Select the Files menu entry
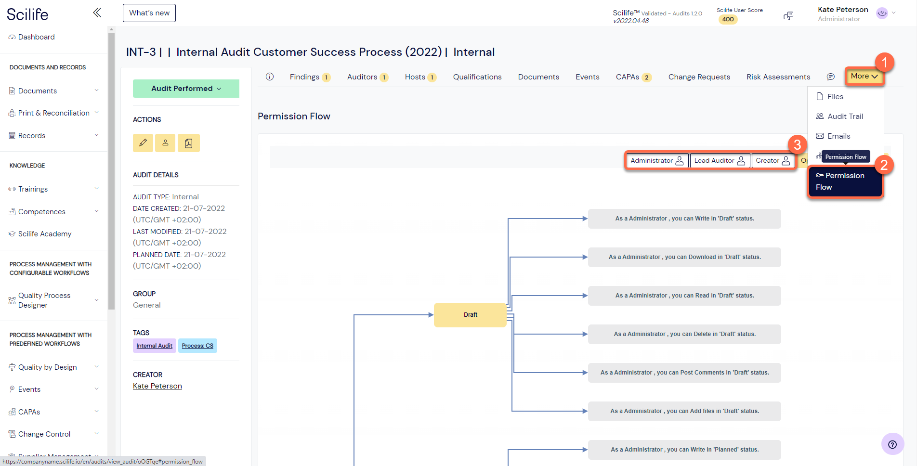The image size is (917, 466). [x=830, y=96]
